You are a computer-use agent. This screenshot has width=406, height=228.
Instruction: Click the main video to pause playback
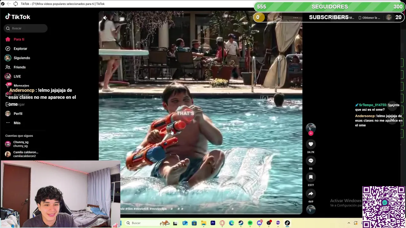click(200, 113)
